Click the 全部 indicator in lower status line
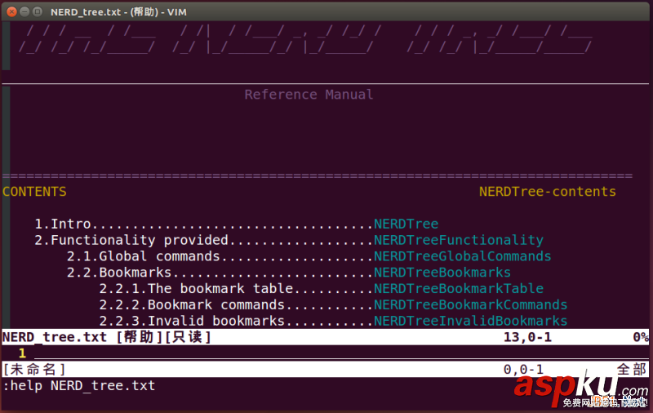653x413 pixels. click(x=632, y=369)
